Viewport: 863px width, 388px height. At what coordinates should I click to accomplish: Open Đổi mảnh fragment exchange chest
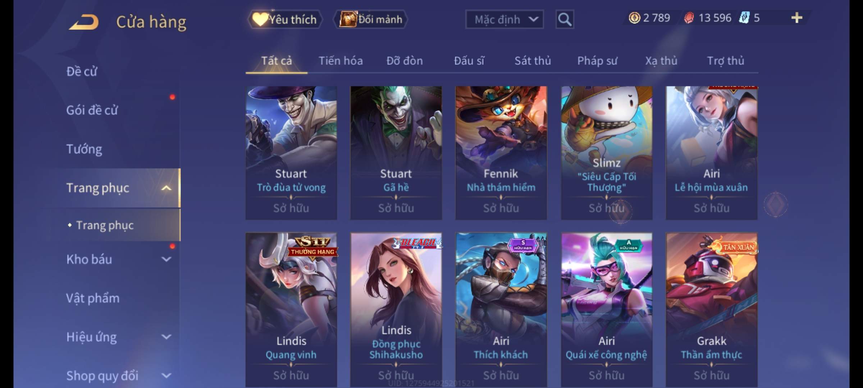point(370,19)
